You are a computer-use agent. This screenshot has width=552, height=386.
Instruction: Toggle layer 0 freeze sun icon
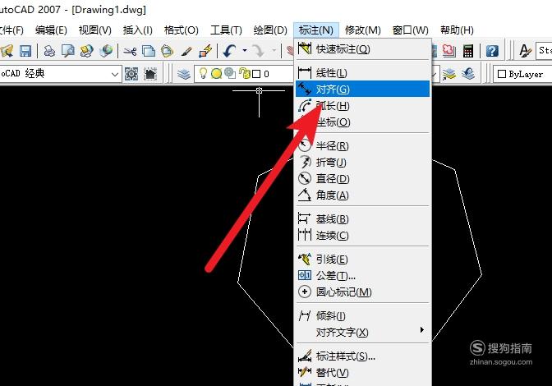[x=217, y=74]
